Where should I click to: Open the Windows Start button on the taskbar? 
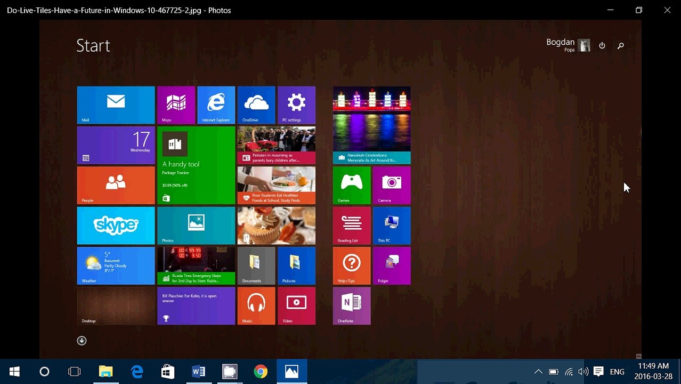[x=14, y=372]
